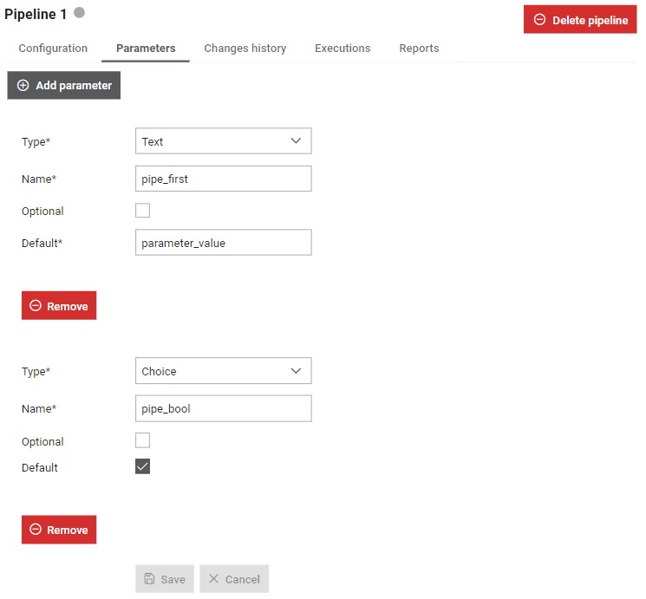Click the Remove label for the pipe_first parameter
This screenshot has width=646, height=599.
67,306
